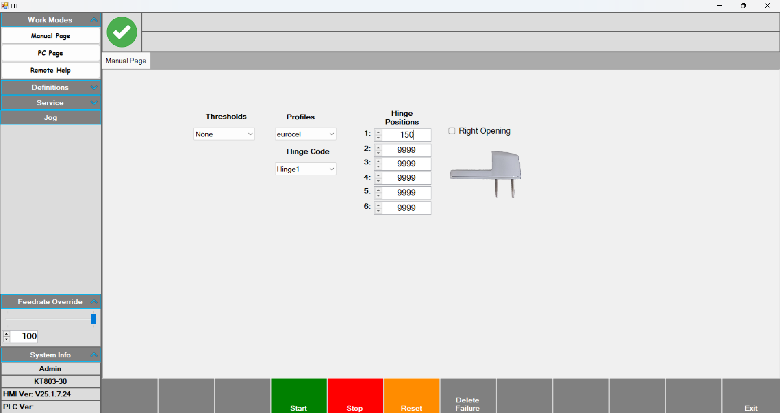Click the HFT app icon in title bar

pos(5,6)
